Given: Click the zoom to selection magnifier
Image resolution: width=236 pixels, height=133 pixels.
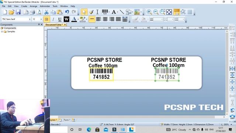Looking at the screenshot, I should pos(162,12).
